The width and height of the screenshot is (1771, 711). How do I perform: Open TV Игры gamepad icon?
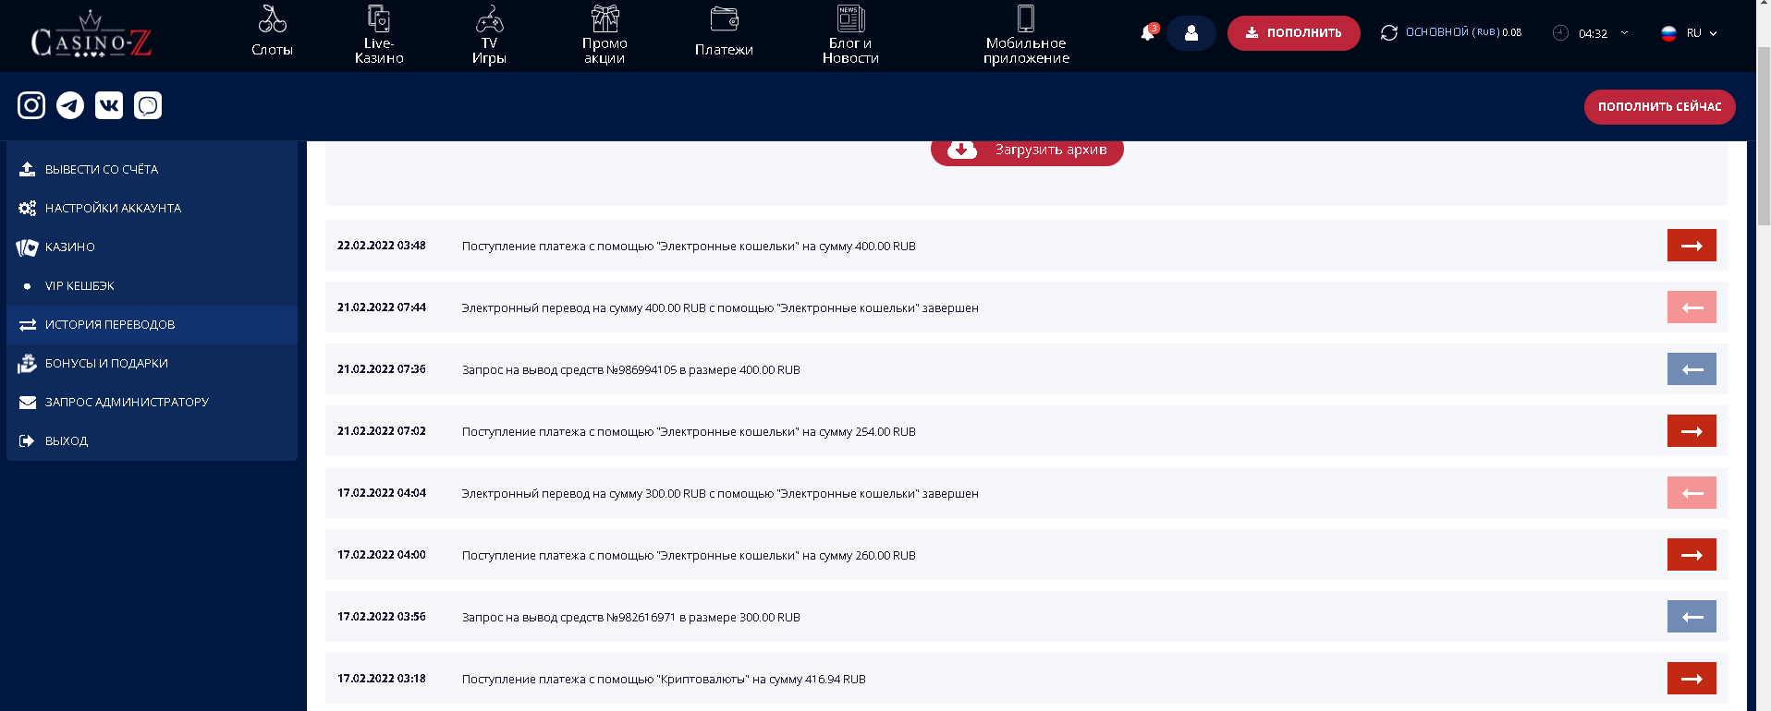[x=489, y=19]
